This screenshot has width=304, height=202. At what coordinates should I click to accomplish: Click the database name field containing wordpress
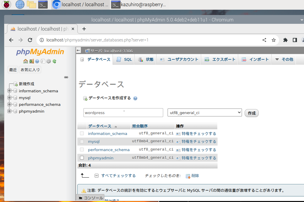123,113
